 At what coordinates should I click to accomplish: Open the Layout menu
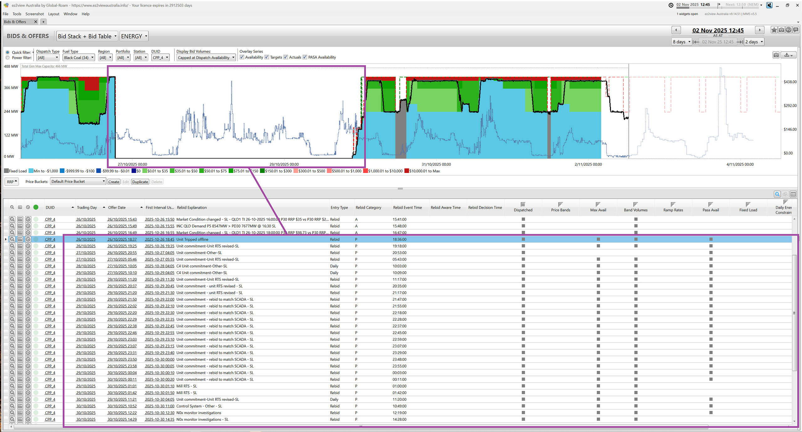point(54,14)
